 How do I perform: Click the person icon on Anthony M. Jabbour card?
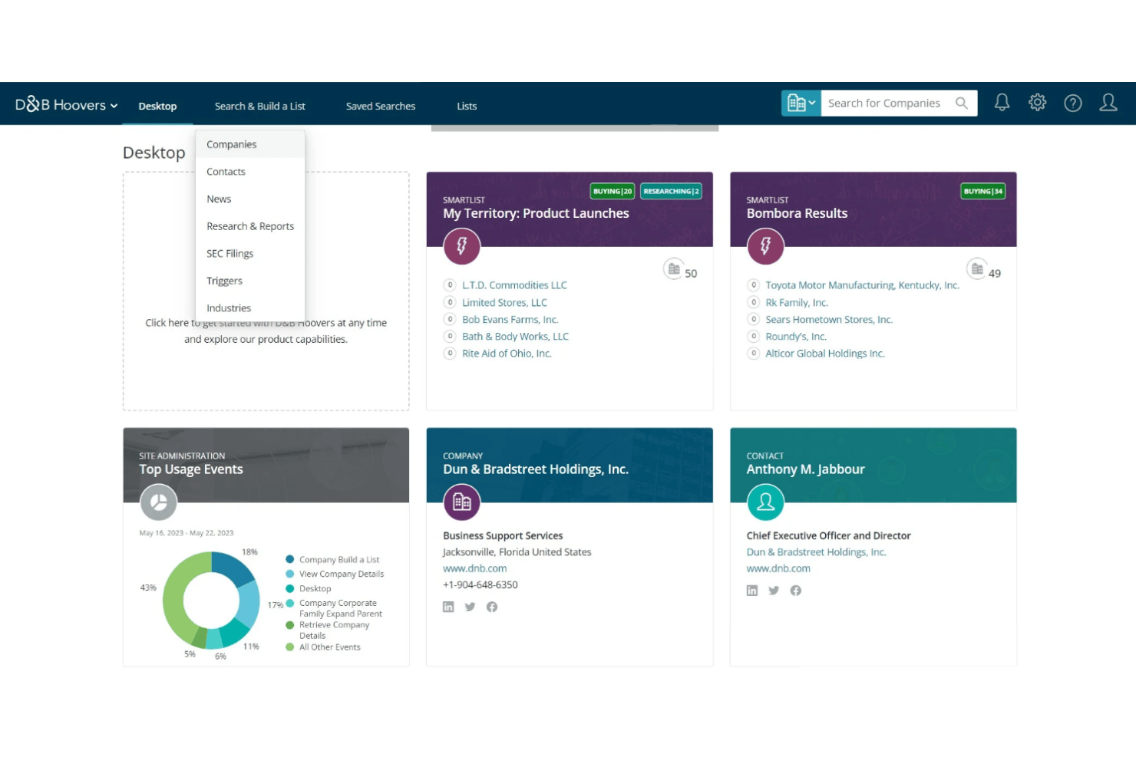click(x=765, y=502)
